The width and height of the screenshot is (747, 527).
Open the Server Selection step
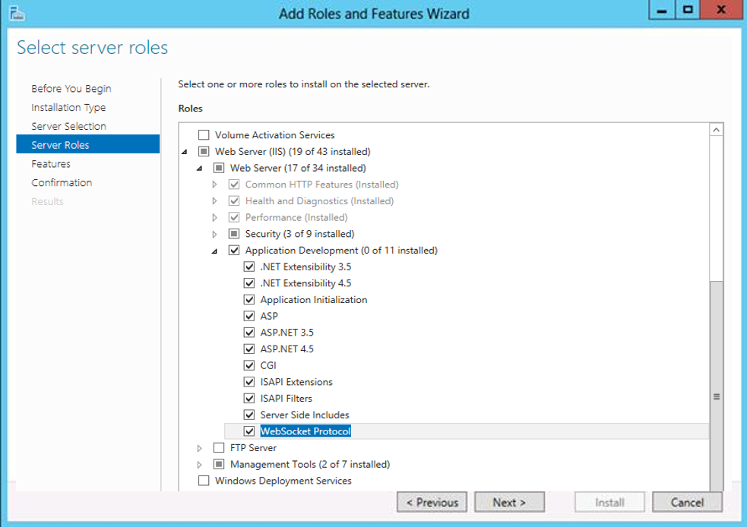coord(69,126)
